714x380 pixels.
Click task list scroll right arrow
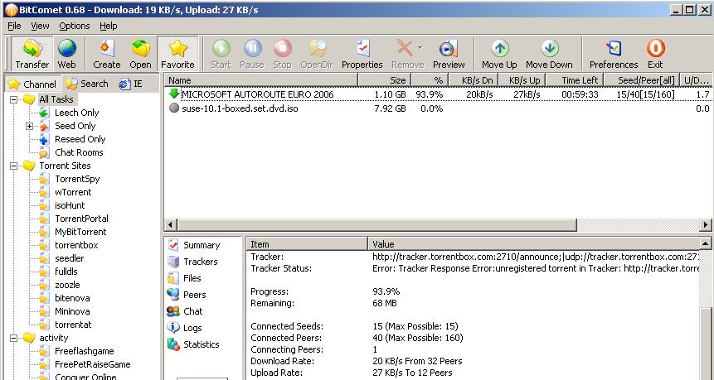[x=706, y=224]
